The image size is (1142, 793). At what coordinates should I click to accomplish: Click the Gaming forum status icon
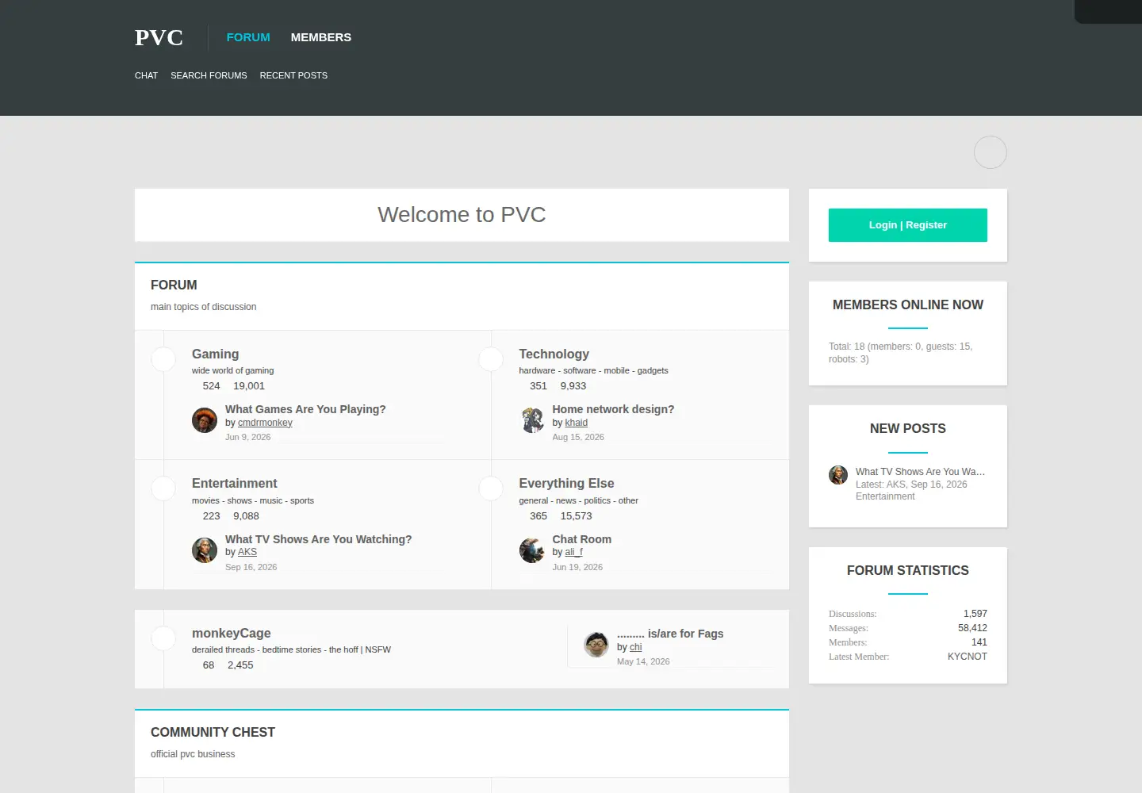tap(163, 359)
